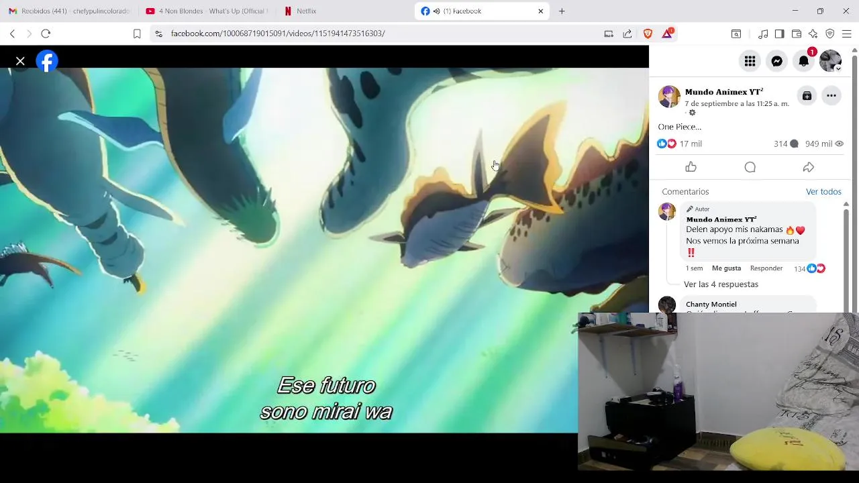859x483 pixels.
Task: Click the comment author's avatar
Action: coord(667,211)
